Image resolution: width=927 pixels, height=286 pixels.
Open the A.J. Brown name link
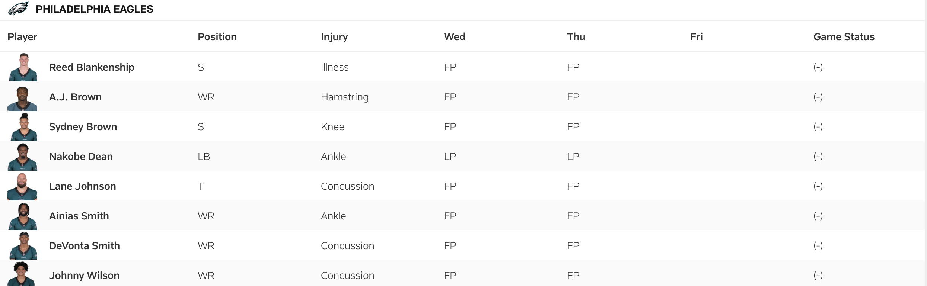[x=75, y=97]
